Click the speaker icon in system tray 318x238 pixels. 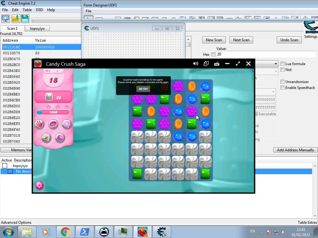click(284, 232)
